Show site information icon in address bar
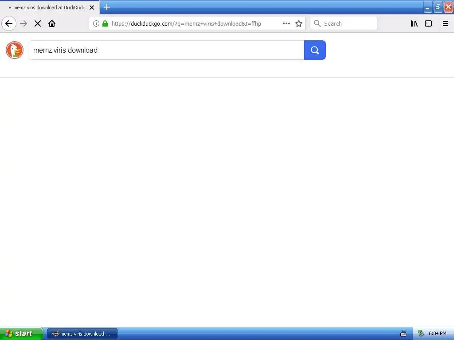The height and width of the screenshot is (340, 454). (x=96, y=24)
